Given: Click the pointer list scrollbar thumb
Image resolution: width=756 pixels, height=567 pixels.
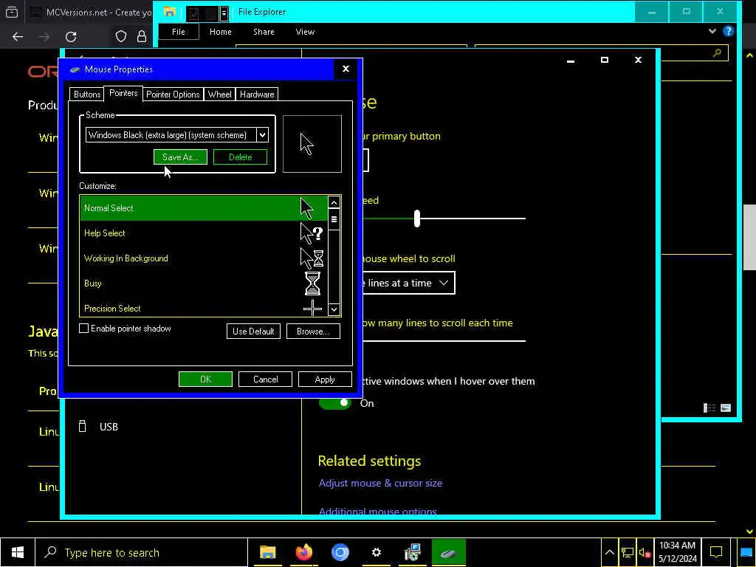Looking at the screenshot, I should [x=334, y=219].
